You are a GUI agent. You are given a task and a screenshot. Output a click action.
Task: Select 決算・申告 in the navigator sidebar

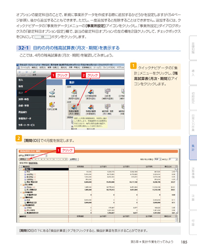(x=31, y=99)
